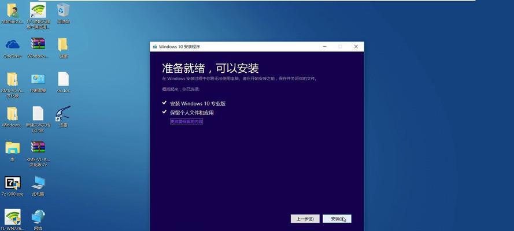Click the 更改要保留的内容 link
Screen dimensions: 514x231
point(187,121)
